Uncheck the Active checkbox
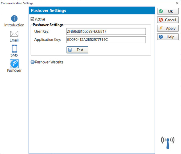 tap(32, 19)
